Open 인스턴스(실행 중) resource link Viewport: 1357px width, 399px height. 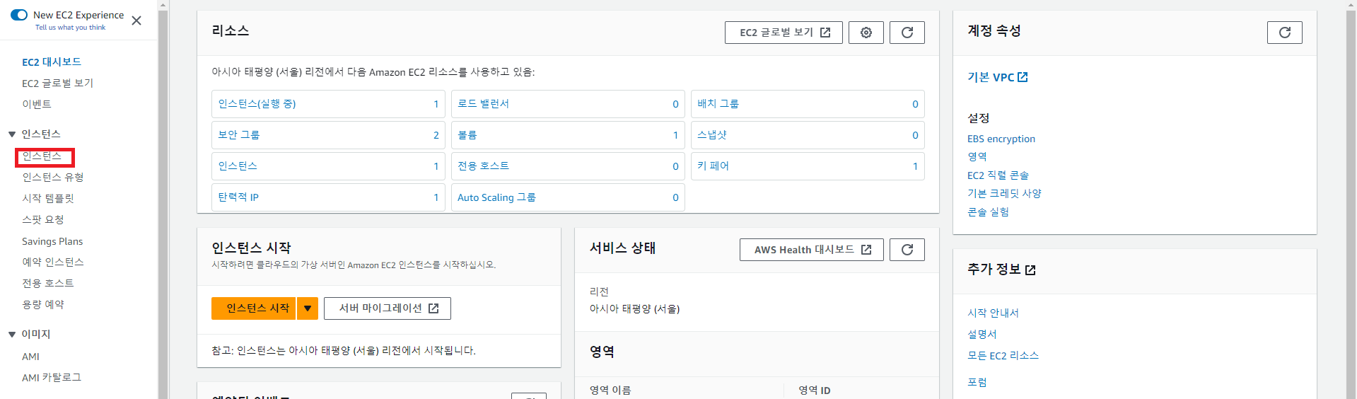click(x=257, y=103)
